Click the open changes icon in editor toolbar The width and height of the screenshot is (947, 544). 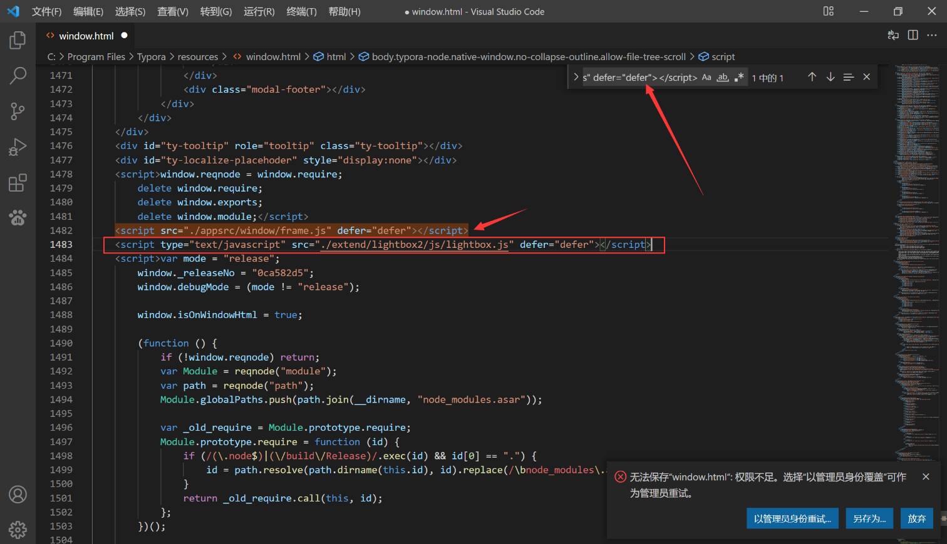pos(893,35)
